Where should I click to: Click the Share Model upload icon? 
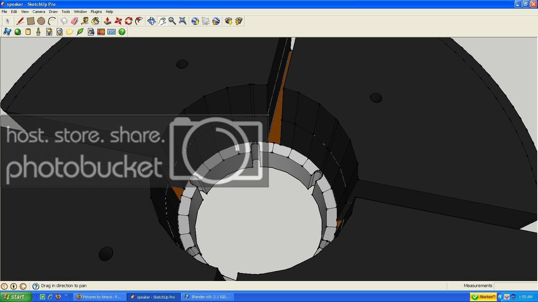click(x=239, y=21)
